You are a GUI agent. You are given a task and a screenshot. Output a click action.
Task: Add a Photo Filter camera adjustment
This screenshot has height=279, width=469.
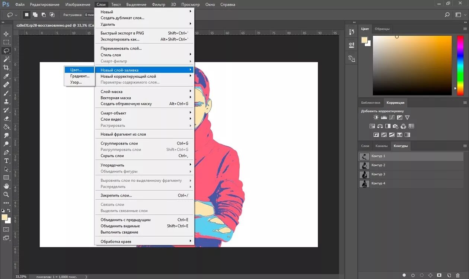point(396,126)
